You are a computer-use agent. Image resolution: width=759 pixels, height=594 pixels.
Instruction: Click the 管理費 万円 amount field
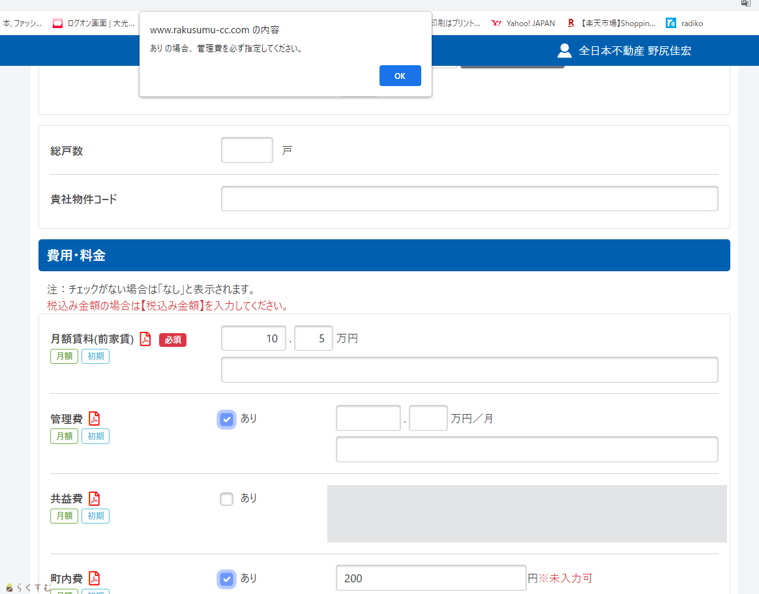(368, 419)
